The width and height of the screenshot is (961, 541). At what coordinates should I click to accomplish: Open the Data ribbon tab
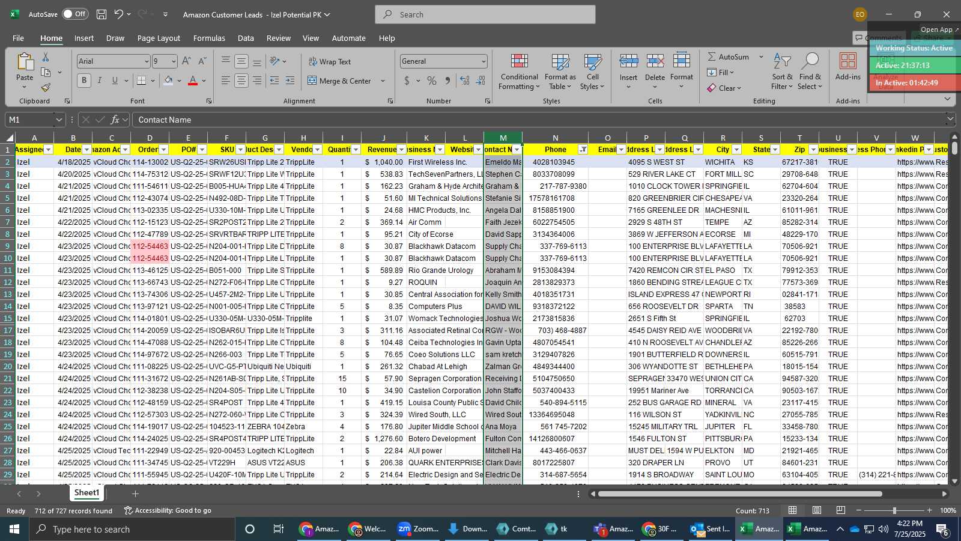(246, 38)
